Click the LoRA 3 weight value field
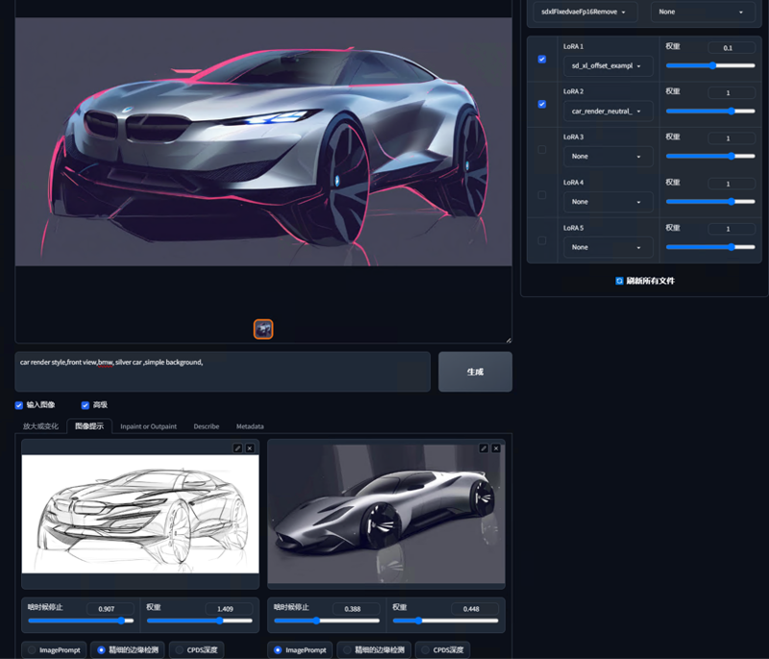Viewport: 769px width, 659px height. tap(732, 139)
